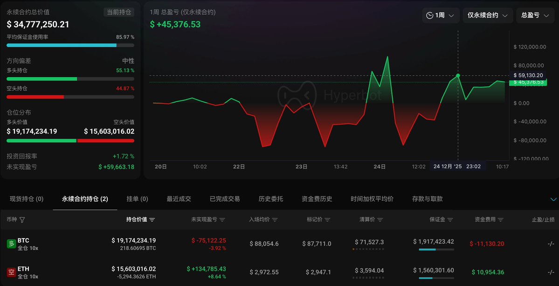Image resolution: width=559 pixels, height=286 pixels.
Task: Sort by the 持仓价值 column icon
Action: pos(152,220)
